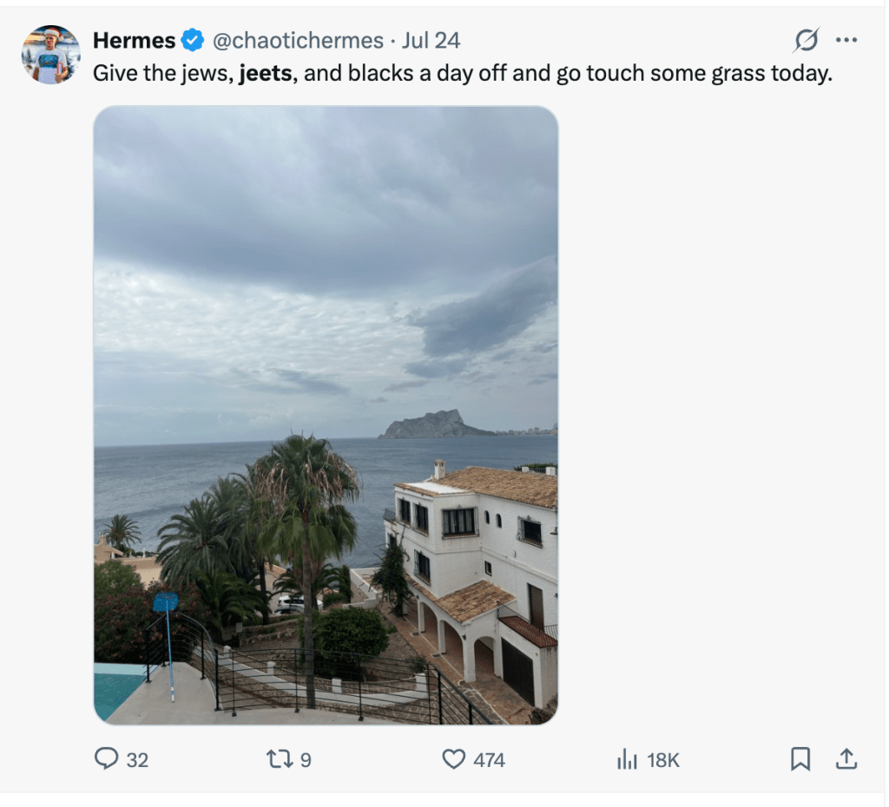This screenshot has height=807, width=889.
Task: Open view analytics bar chart icon
Action: 627,759
